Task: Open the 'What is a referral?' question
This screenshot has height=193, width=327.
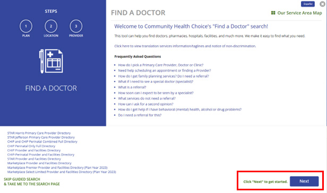Action: pos(132,87)
